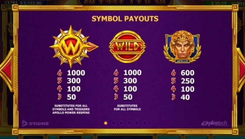
Task: Click the Apollo portrait symbol
Action: (x=182, y=47)
